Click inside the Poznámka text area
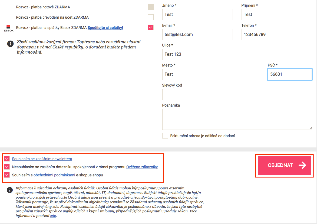The width and height of the screenshot is (317, 224). [237, 119]
